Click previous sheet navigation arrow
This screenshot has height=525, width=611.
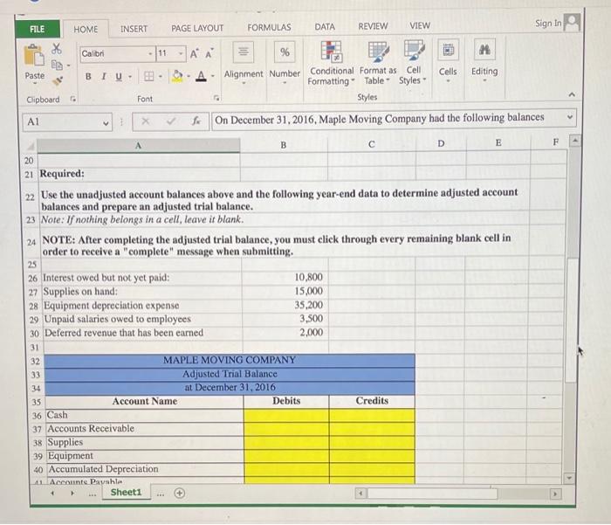(x=53, y=493)
